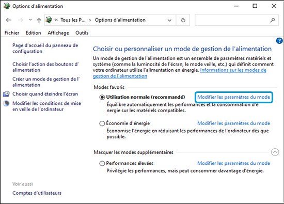Minimize the Options d'alimentation window
284x204 pixels.
236,6
